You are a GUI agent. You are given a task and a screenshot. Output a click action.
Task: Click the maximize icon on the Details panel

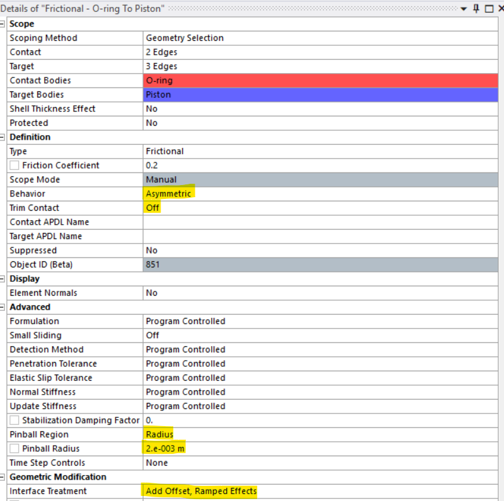488,8
